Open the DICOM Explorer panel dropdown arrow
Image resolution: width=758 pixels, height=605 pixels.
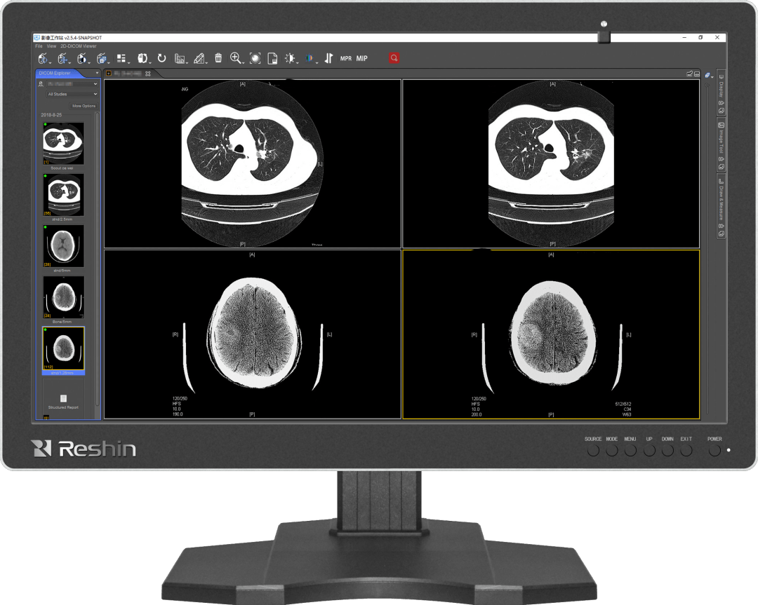tap(97, 73)
